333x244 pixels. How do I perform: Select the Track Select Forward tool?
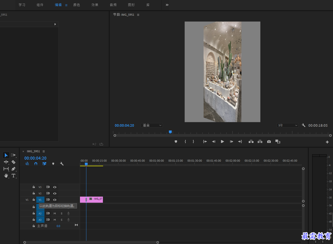pos(13,155)
